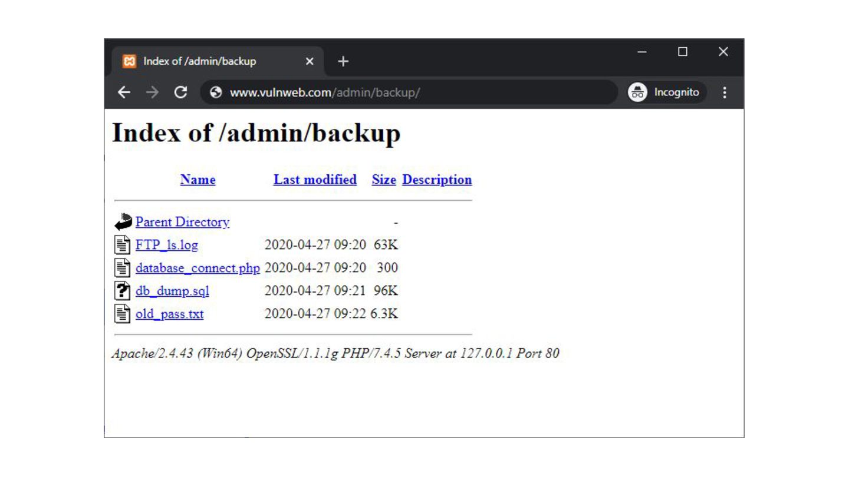Sort listing by Name column
Image resolution: width=849 pixels, height=477 pixels.
(198, 180)
